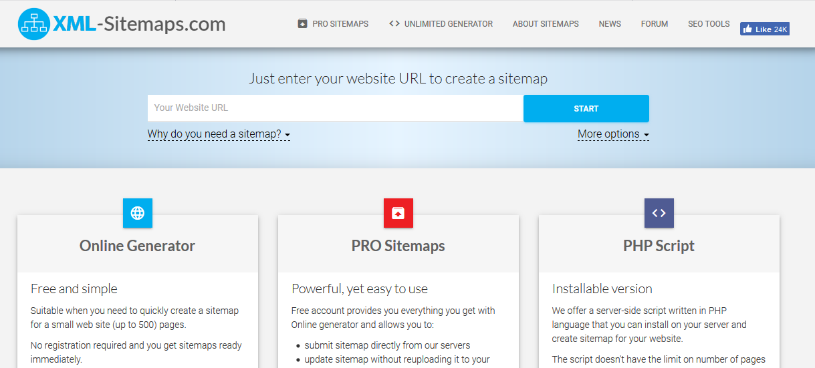Click the PHP Script card heading

click(x=659, y=246)
